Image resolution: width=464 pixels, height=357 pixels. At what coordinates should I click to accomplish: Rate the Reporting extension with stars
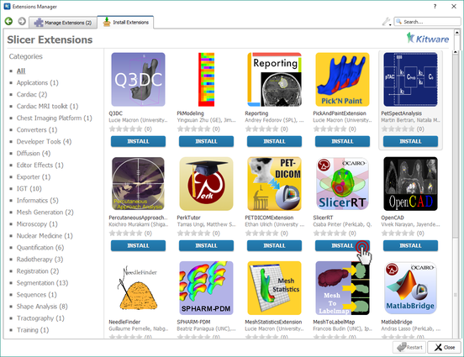(261, 129)
